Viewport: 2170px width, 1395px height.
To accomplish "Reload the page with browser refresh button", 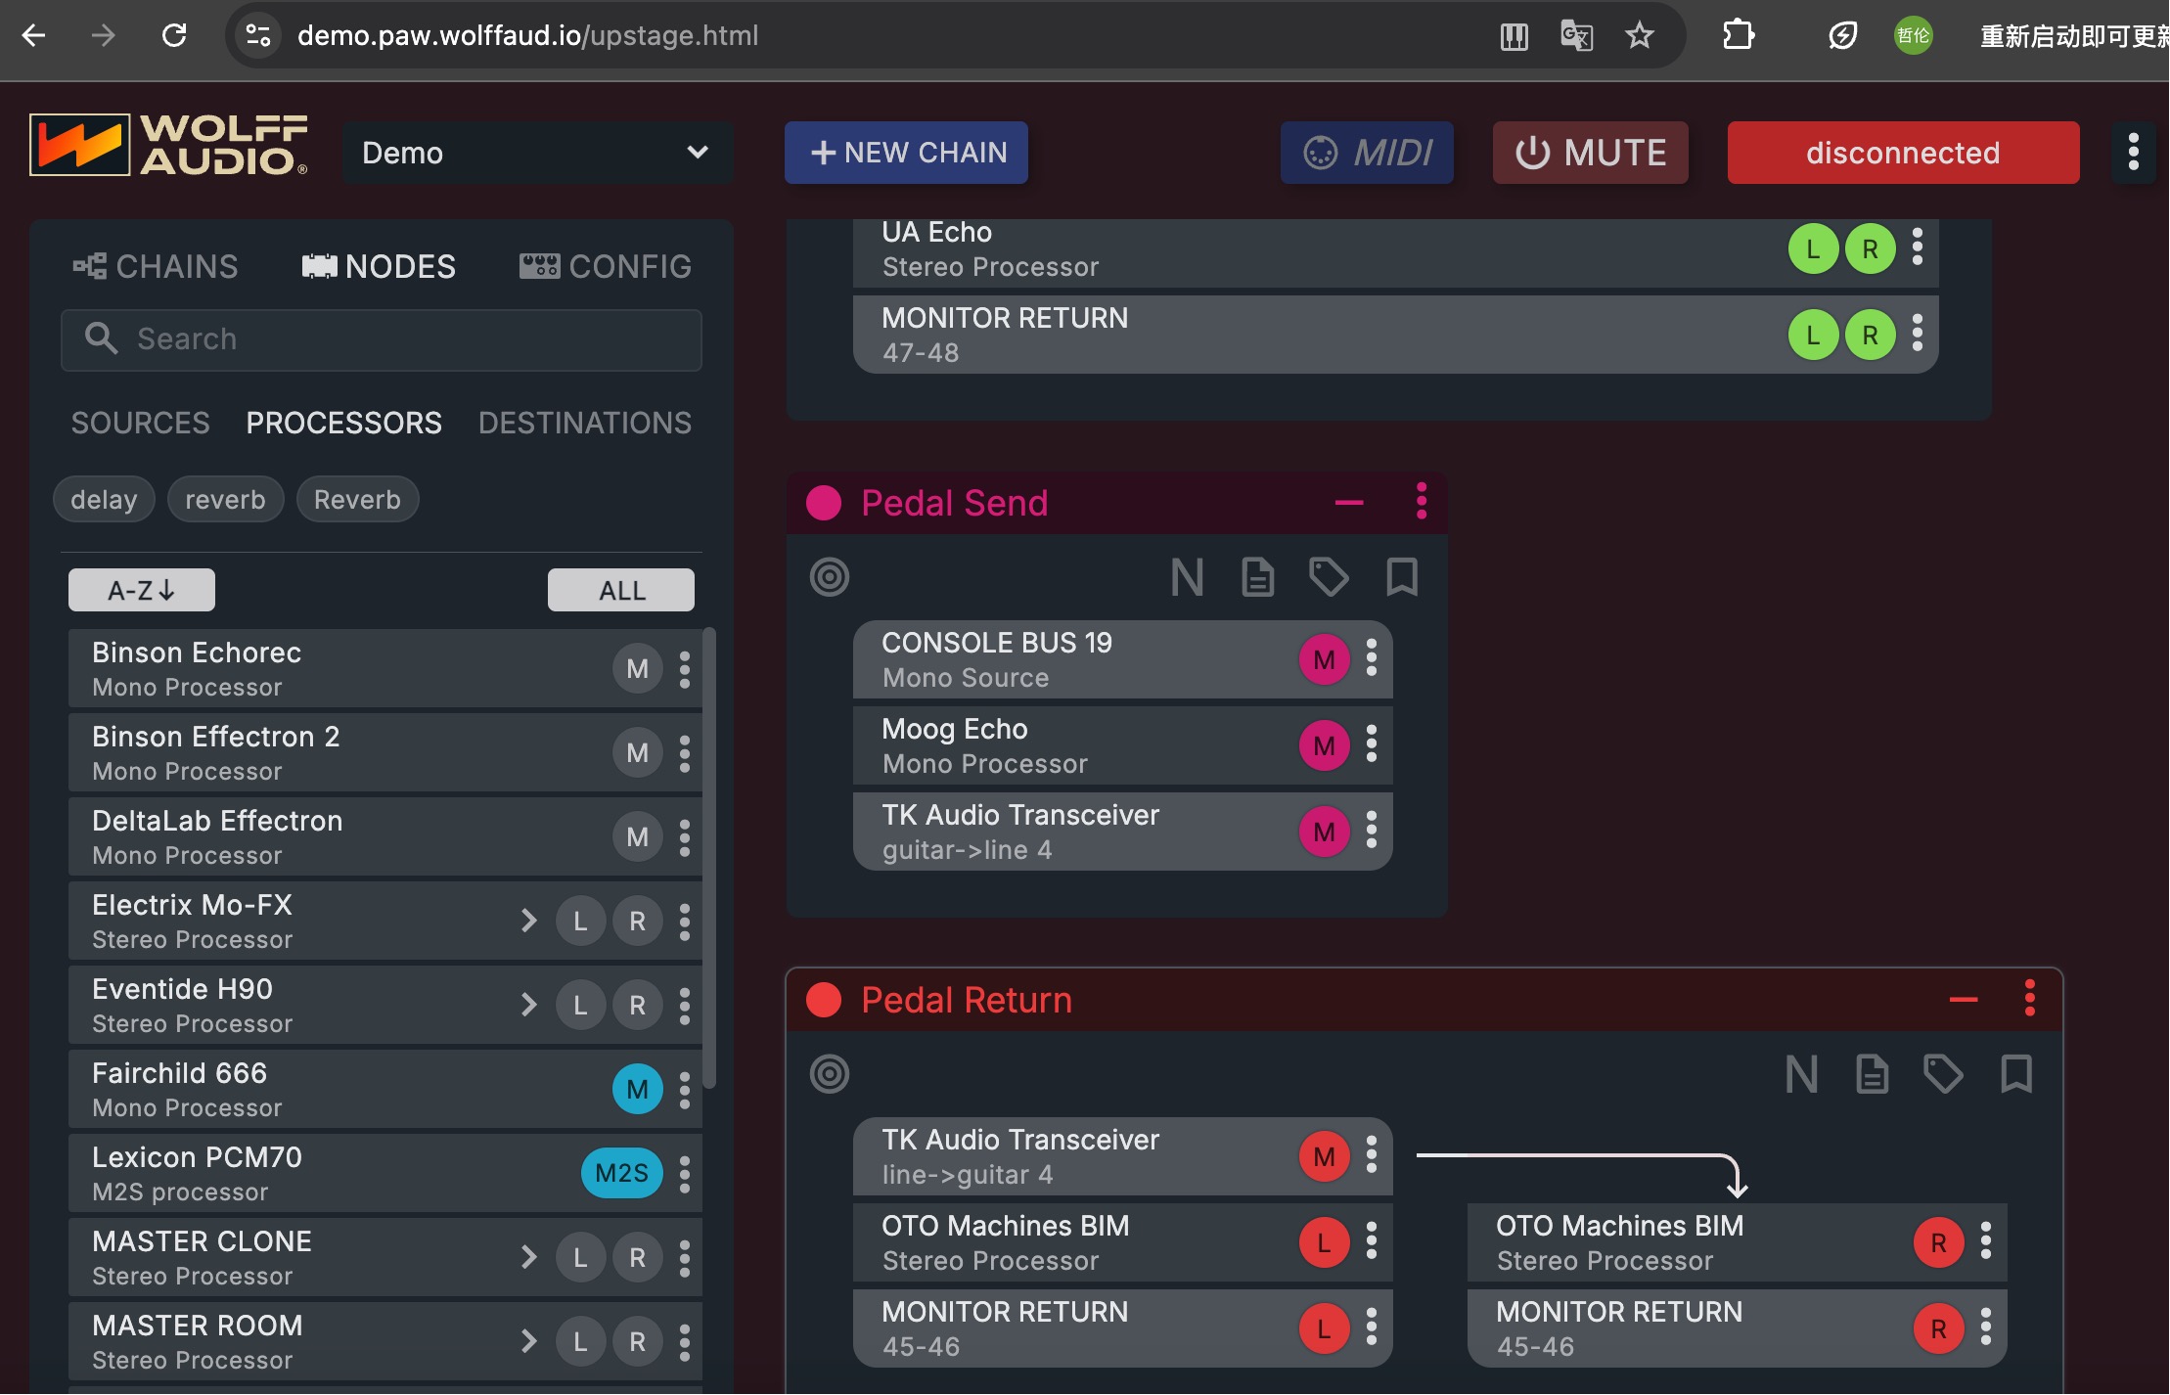I will tap(174, 36).
